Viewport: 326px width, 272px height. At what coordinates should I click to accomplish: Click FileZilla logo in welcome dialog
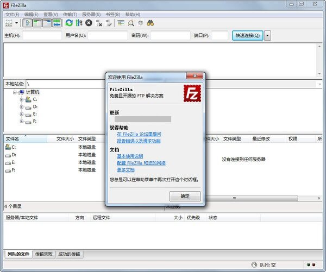192,93
